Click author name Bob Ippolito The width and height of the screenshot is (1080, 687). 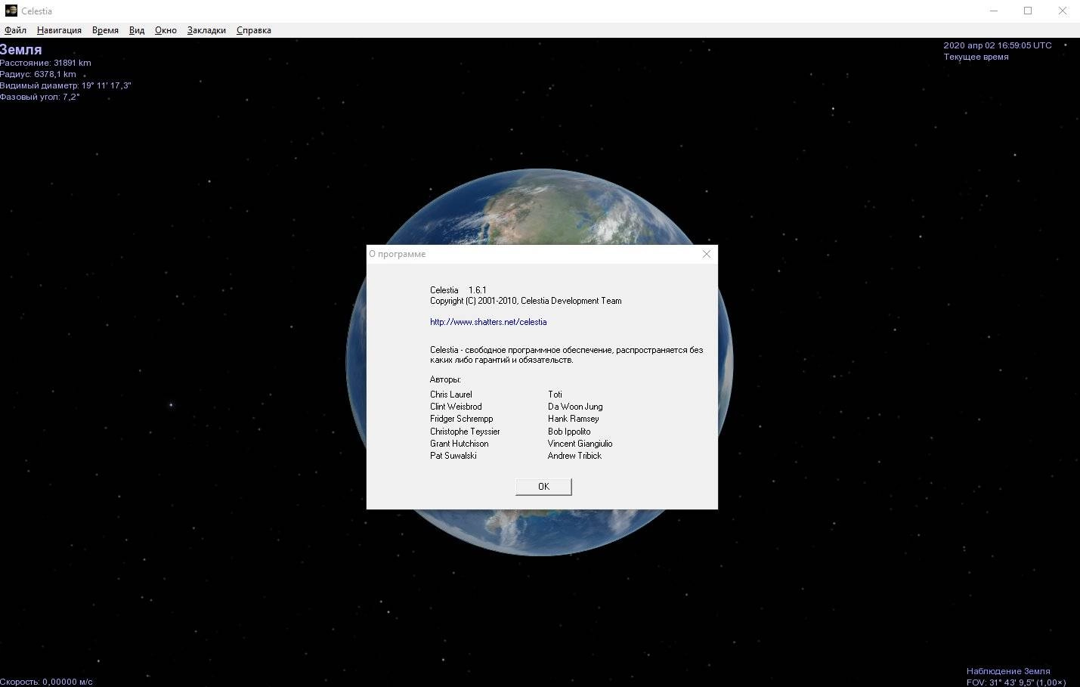569,432
